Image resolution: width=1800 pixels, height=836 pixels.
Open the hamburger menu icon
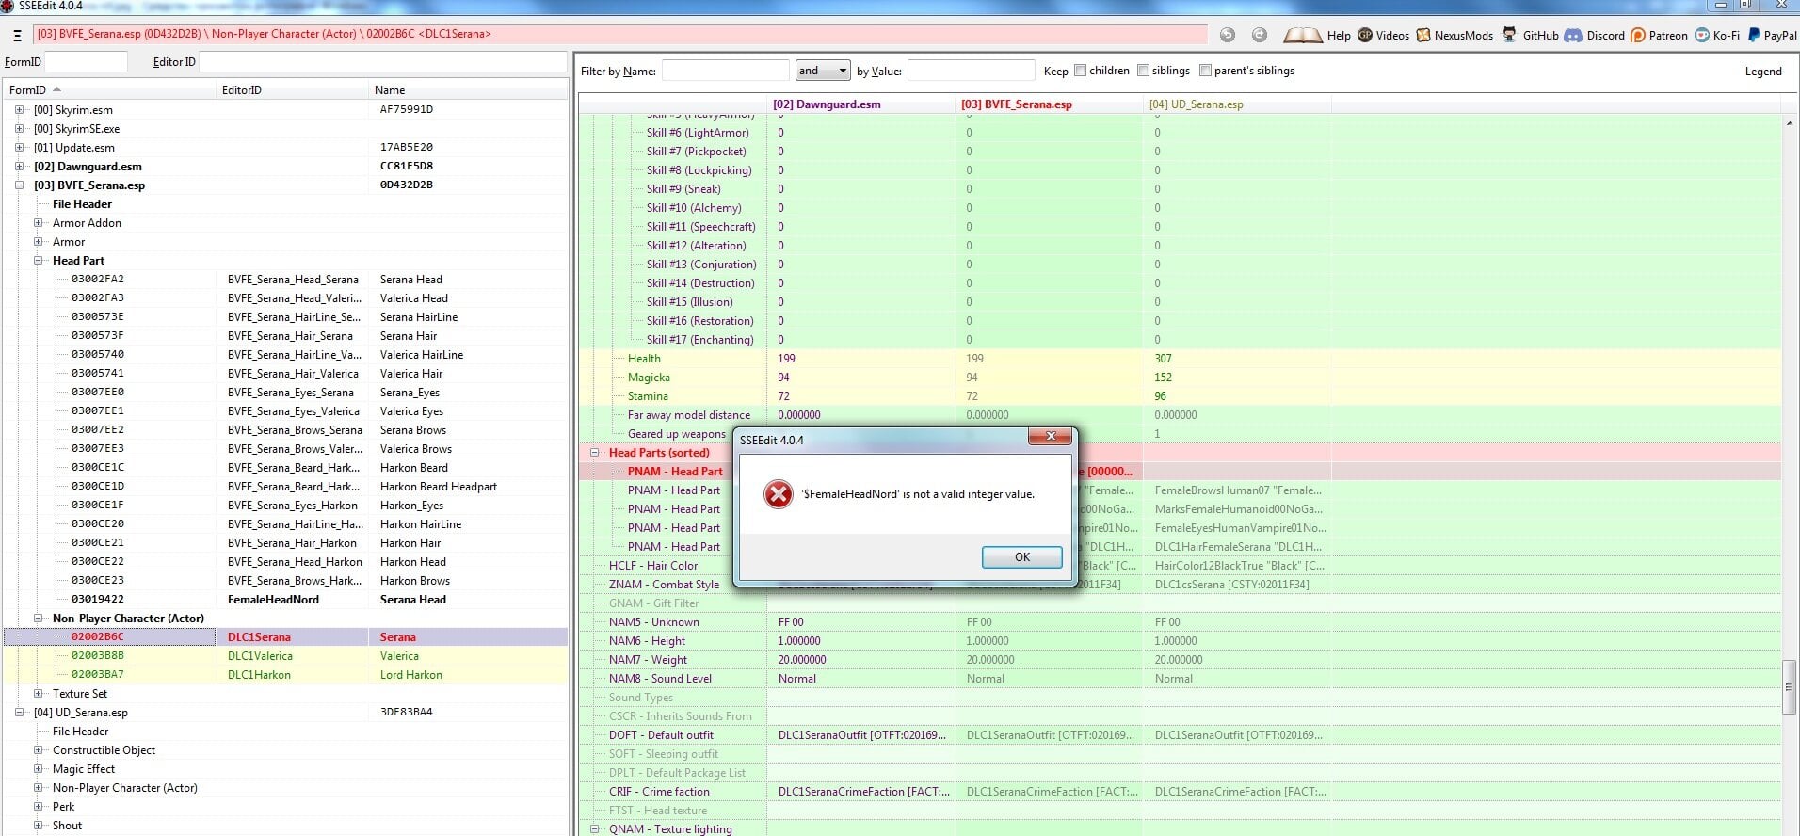[17, 35]
